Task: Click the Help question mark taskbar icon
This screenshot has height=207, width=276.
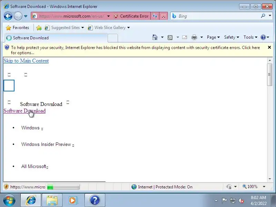Action: pyautogui.click(x=95, y=200)
